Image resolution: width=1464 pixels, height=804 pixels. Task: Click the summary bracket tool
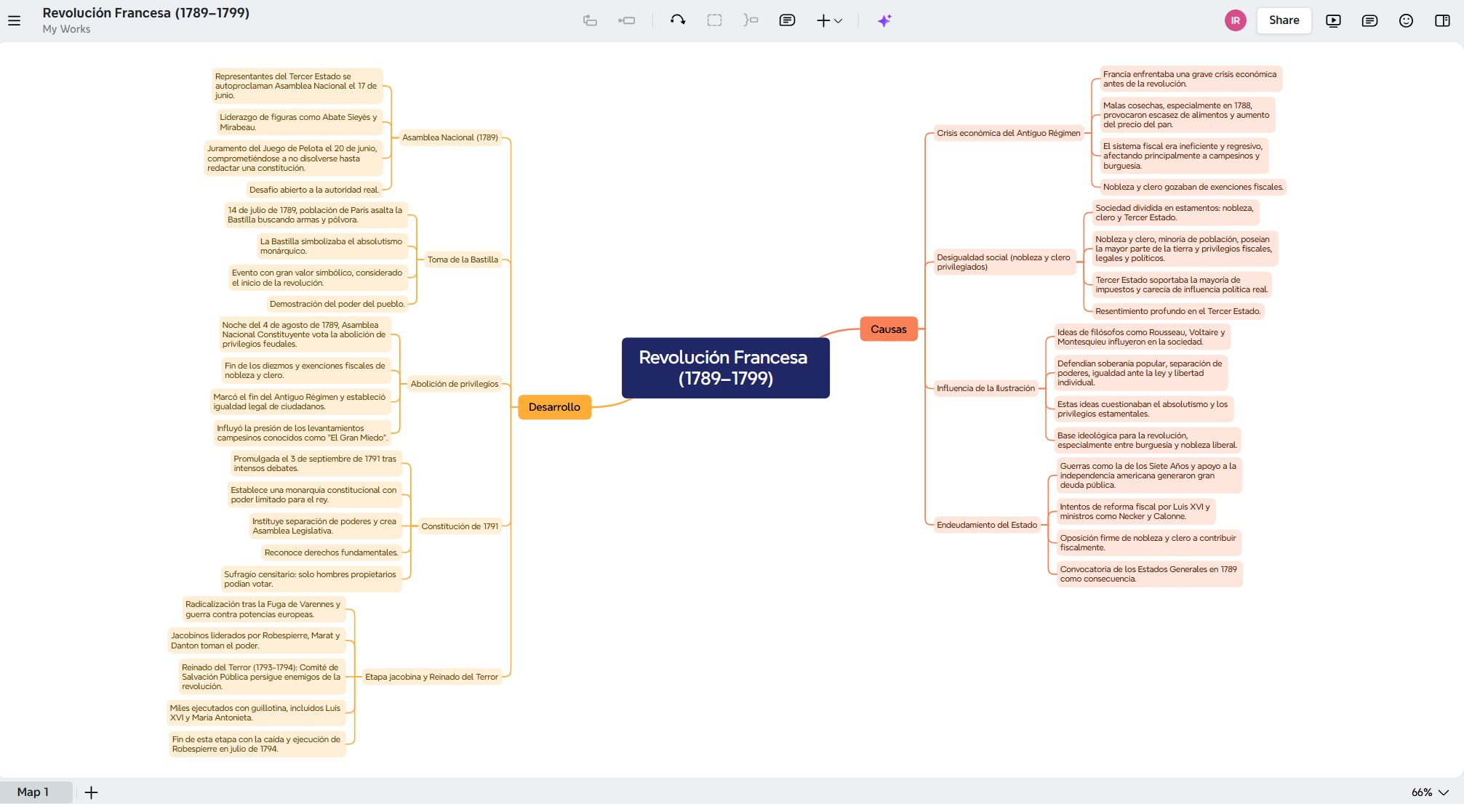coord(751,20)
